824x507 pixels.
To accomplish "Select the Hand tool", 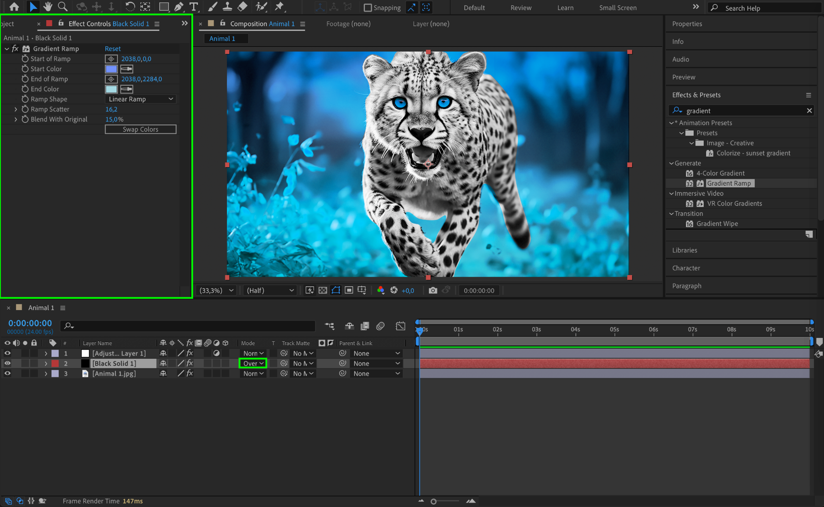I will click(x=48, y=7).
